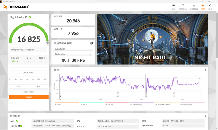Click the green check beside Night Raid score
Viewport: 218px width, 130px height.
[x=30, y=17]
